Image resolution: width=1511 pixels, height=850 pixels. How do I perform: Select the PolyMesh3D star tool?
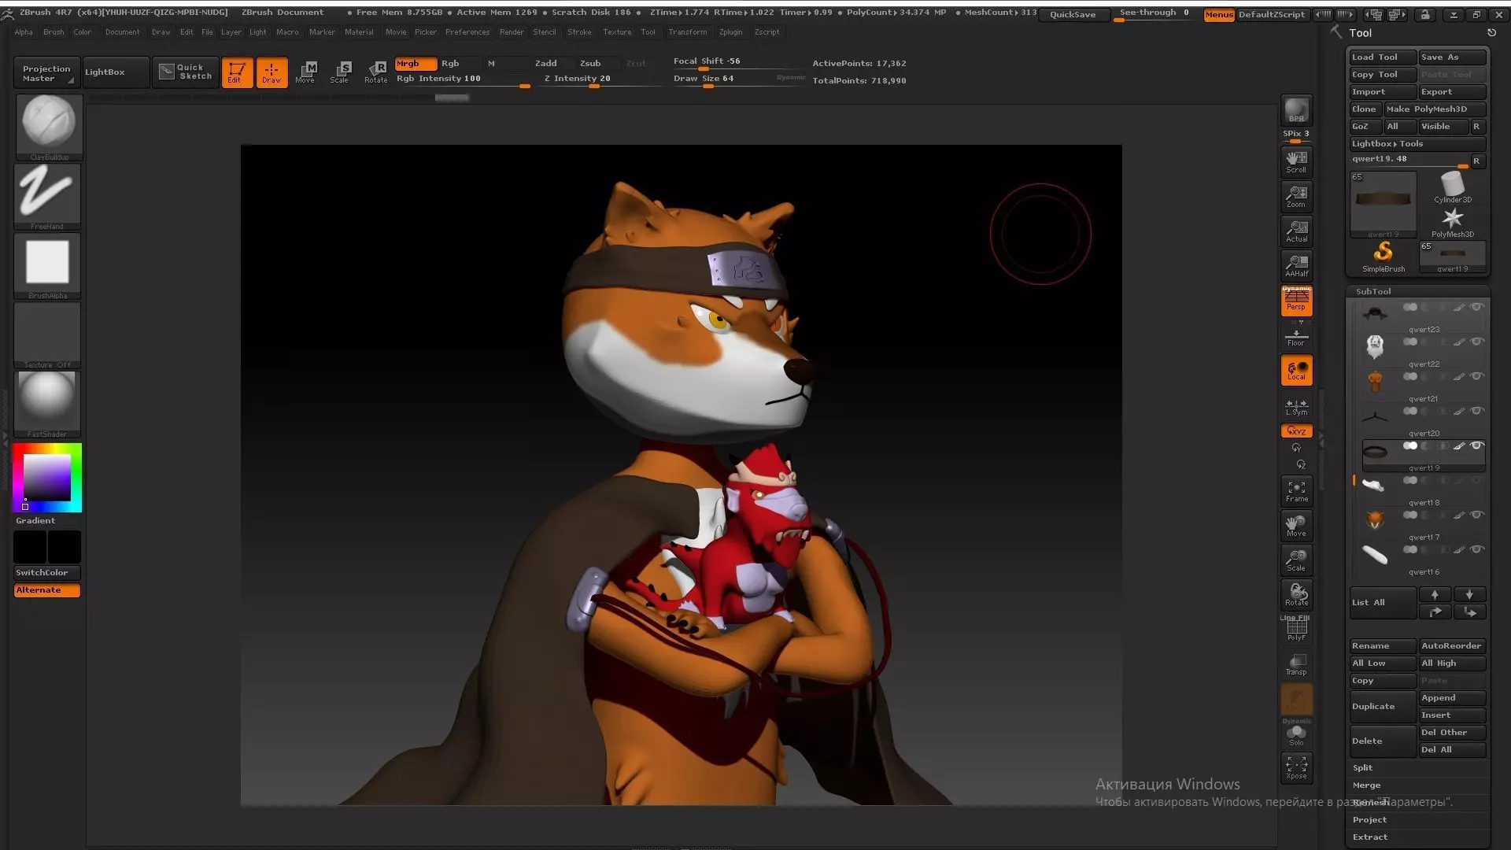click(x=1452, y=222)
